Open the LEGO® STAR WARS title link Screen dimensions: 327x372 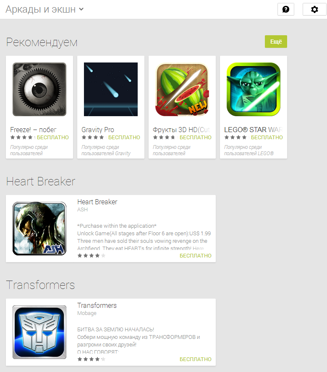point(253,130)
